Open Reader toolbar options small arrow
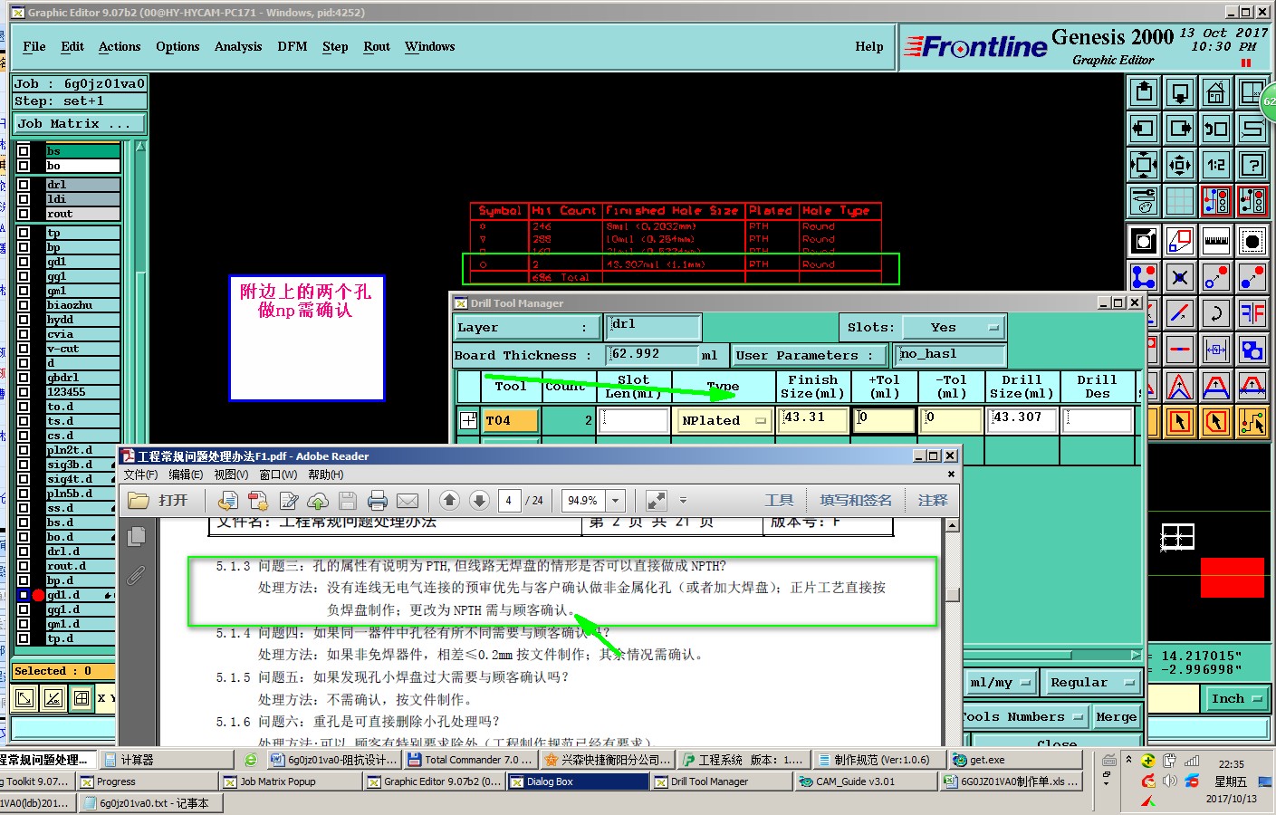 (x=683, y=501)
